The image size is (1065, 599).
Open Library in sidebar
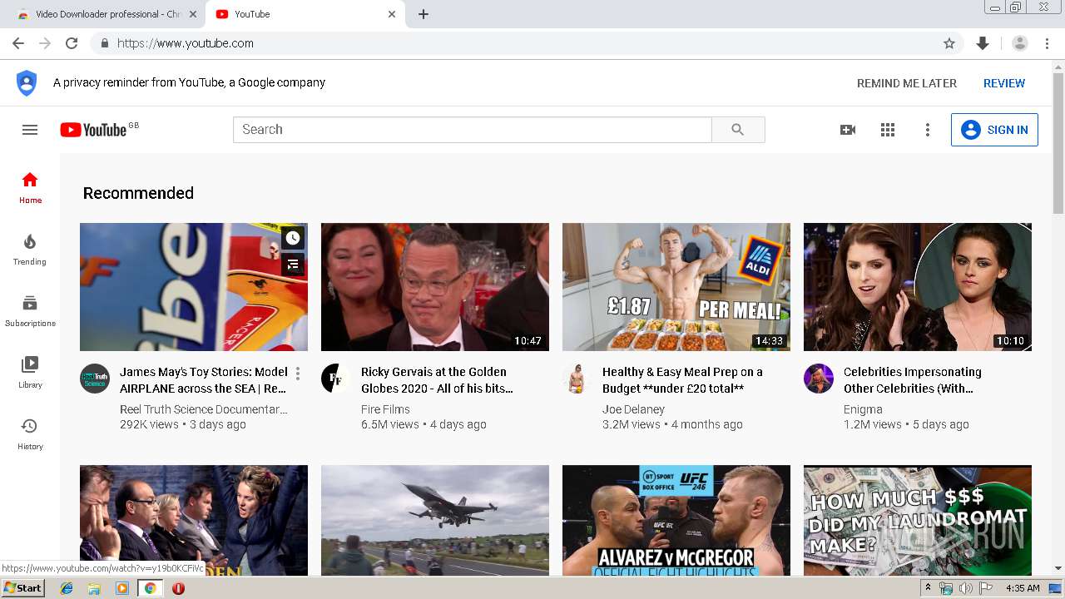point(30,372)
